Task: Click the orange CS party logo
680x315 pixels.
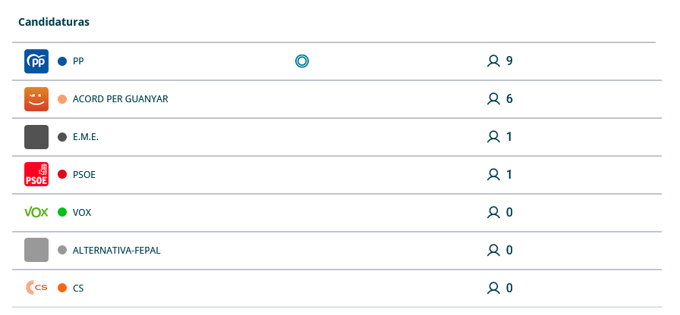Action: click(x=36, y=288)
